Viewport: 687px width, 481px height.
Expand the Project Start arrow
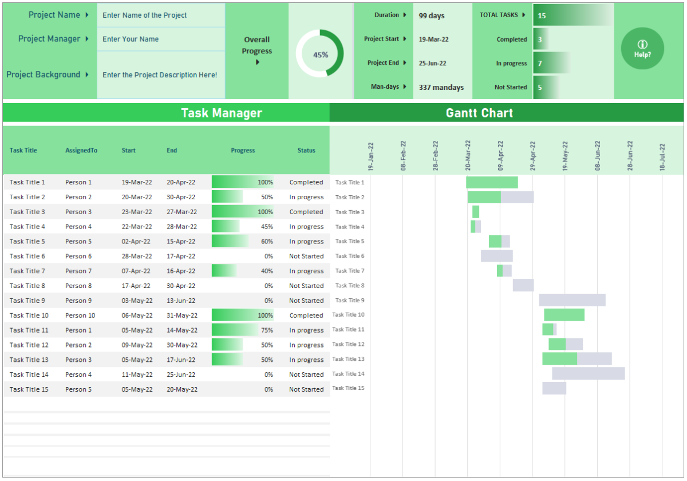pyautogui.click(x=404, y=39)
